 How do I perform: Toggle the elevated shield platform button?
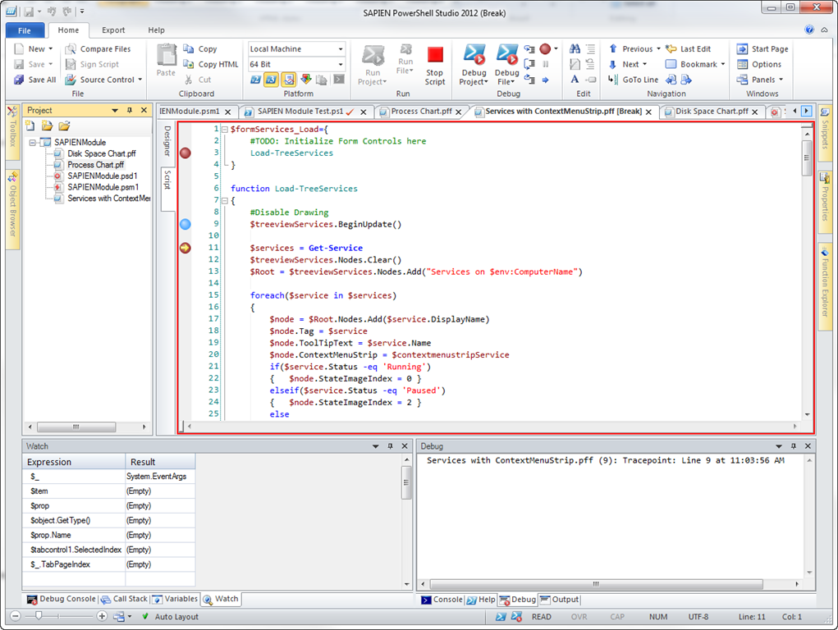pyautogui.click(x=305, y=80)
